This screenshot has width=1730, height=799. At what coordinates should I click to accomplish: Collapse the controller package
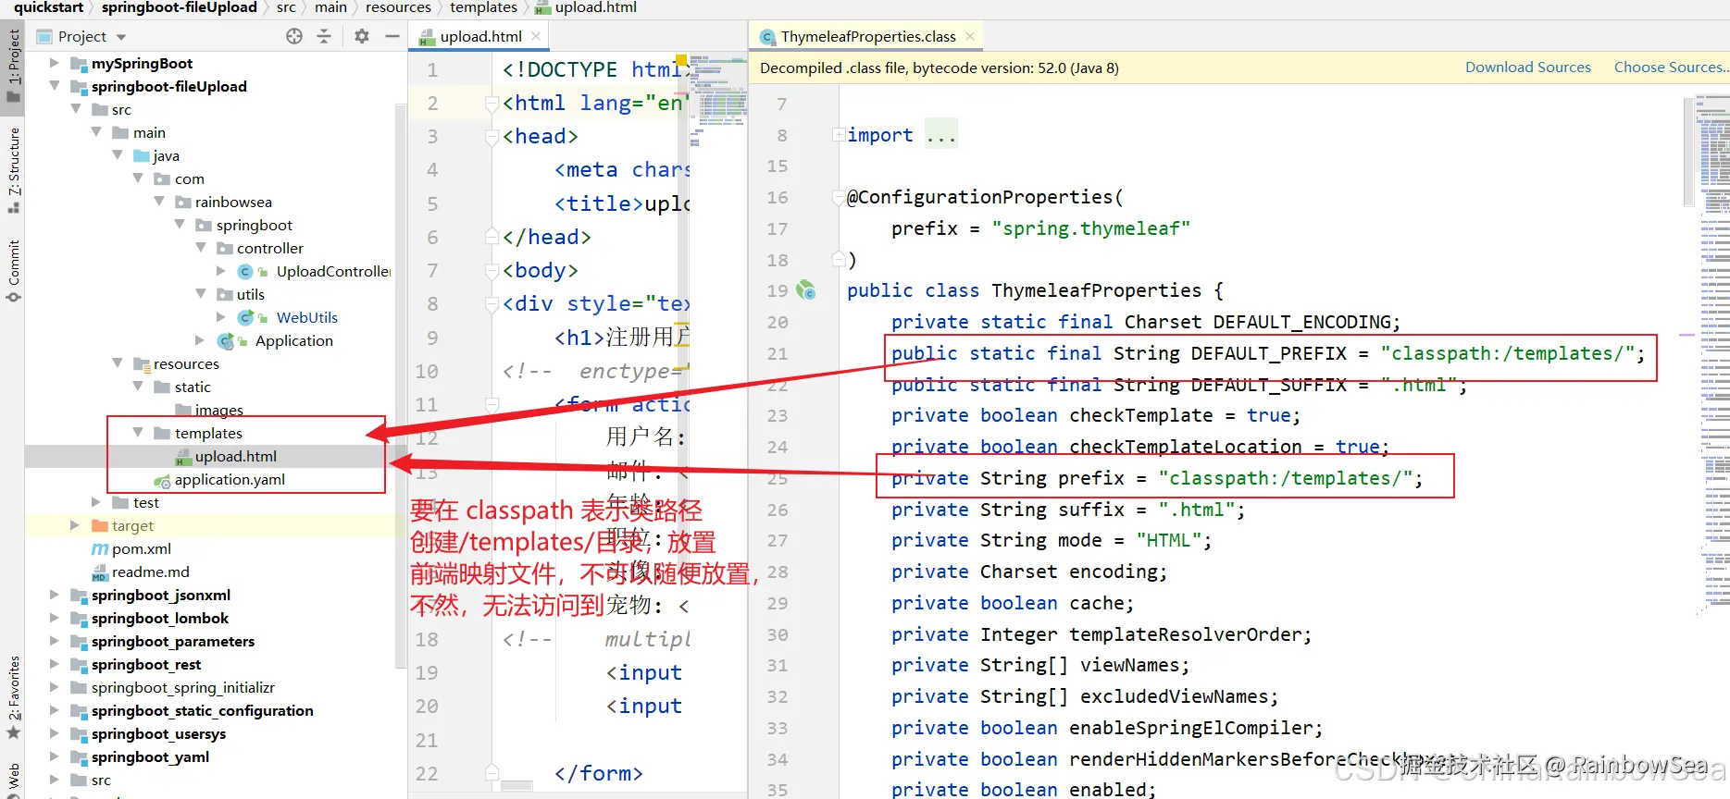[x=201, y=248]
